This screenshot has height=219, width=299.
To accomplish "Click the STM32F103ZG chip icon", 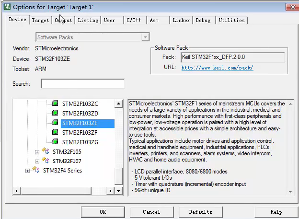I will (55, 141).
